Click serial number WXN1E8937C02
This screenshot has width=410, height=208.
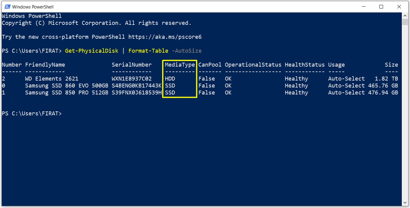[132, 79]
